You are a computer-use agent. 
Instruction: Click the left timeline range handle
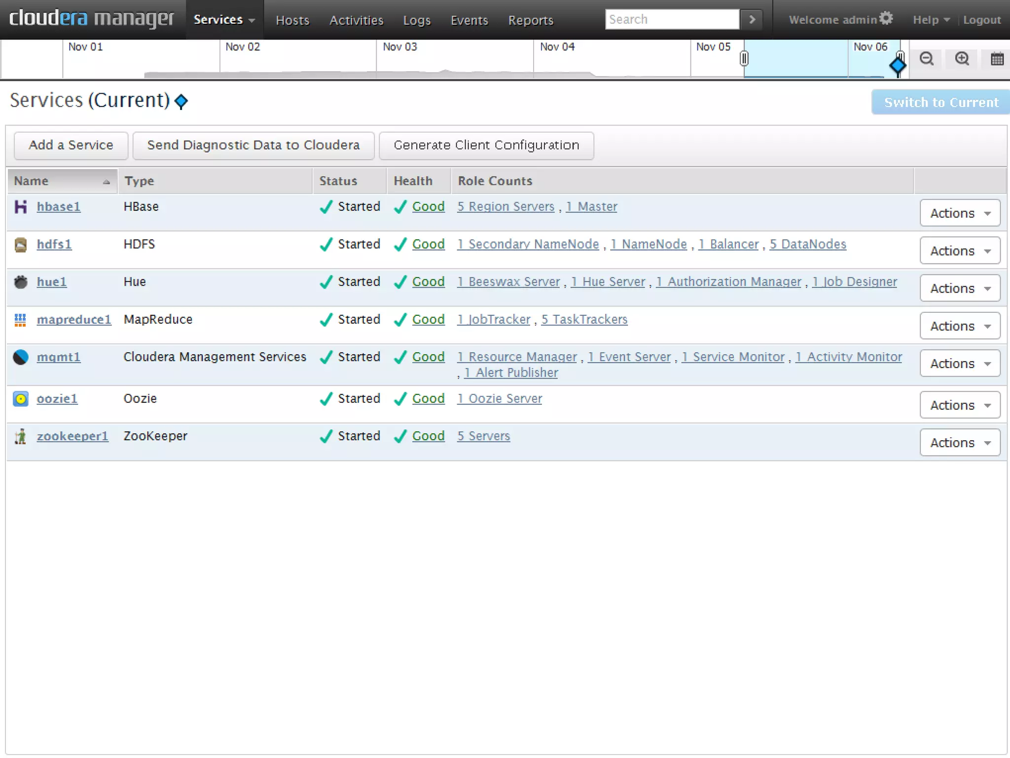click(x=744, y=59)
